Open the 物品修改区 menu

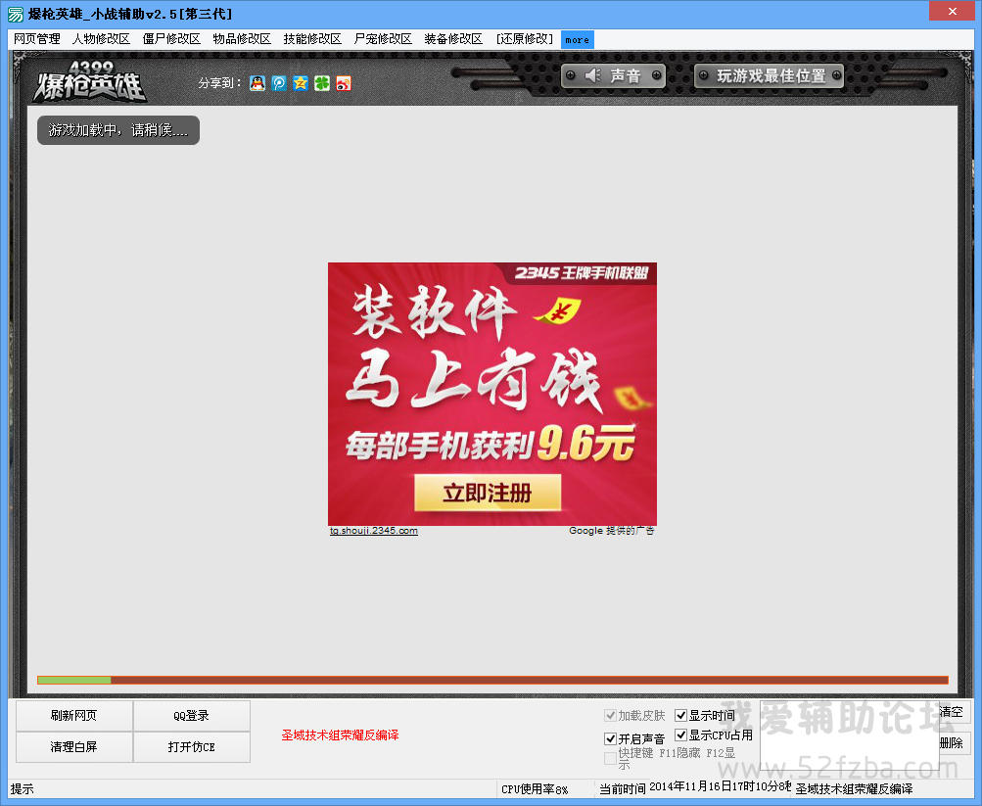pos(242,39)
